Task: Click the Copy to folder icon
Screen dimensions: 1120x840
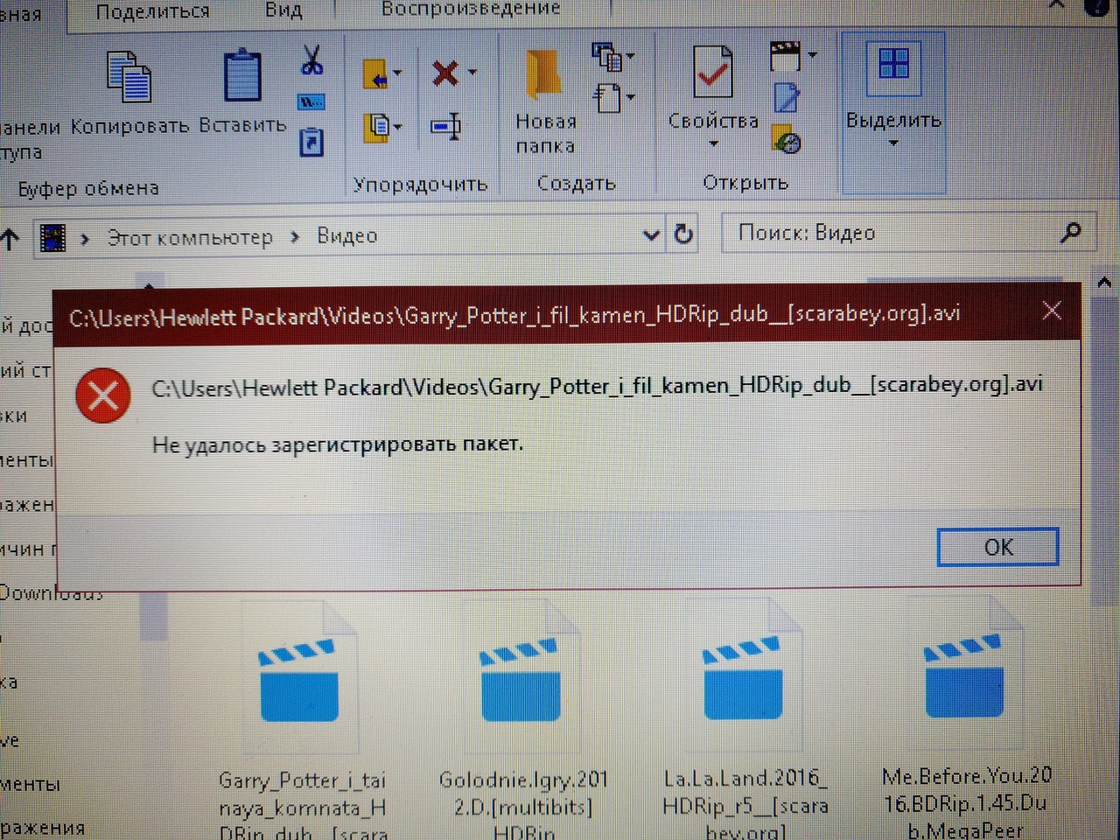Action: tap(376, 128)
